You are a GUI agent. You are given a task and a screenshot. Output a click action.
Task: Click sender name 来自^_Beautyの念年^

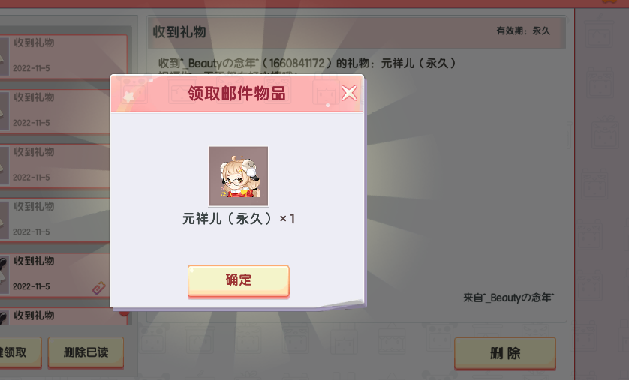pos(509,298)
